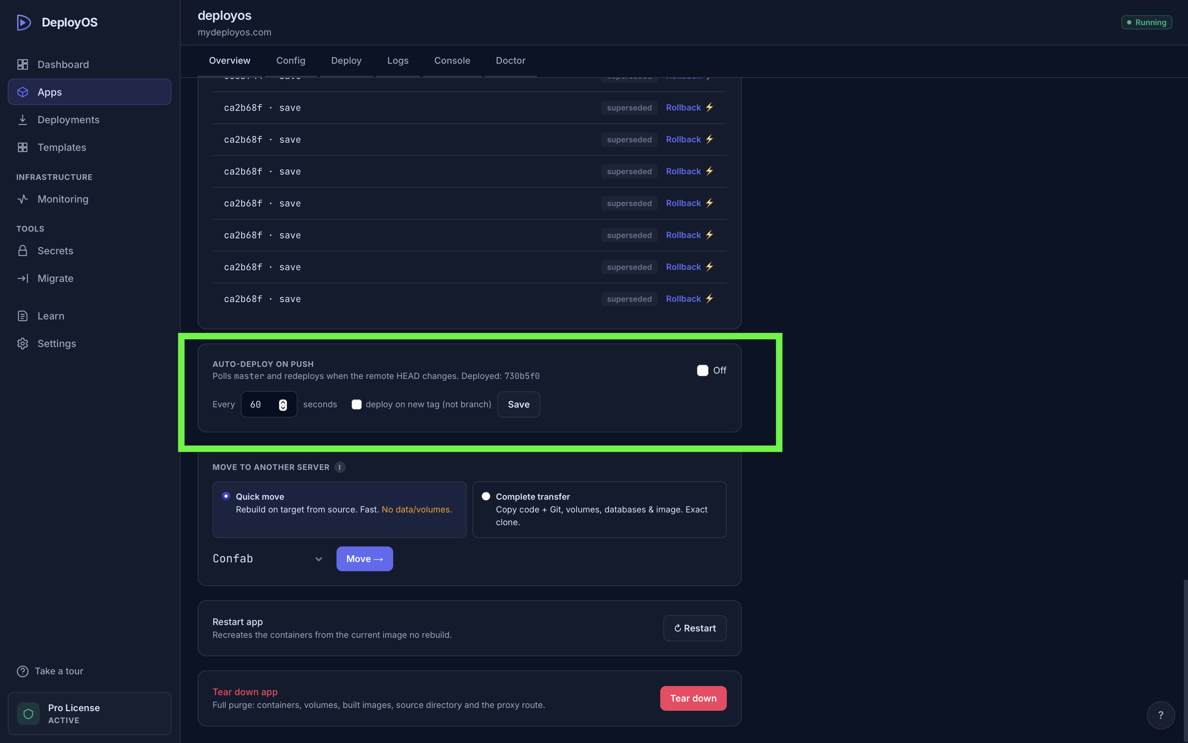Click the superseded badge in the last row

point(629,299)
